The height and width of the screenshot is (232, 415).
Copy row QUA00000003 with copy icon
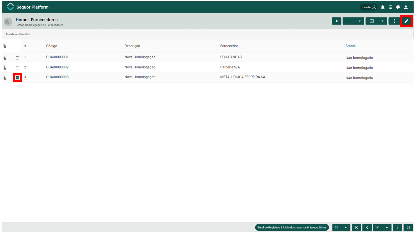pyautogui.click(x=5, y=78)
